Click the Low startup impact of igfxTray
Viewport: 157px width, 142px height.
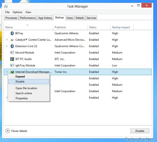point(115,65)
